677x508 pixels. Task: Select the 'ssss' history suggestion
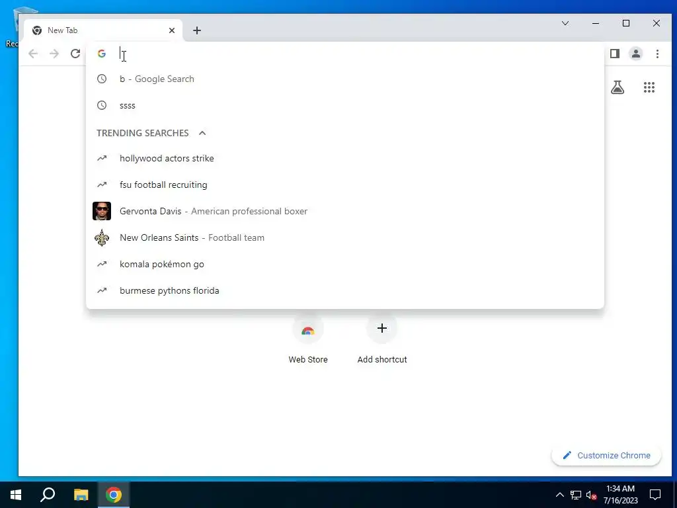click(345, 105)
